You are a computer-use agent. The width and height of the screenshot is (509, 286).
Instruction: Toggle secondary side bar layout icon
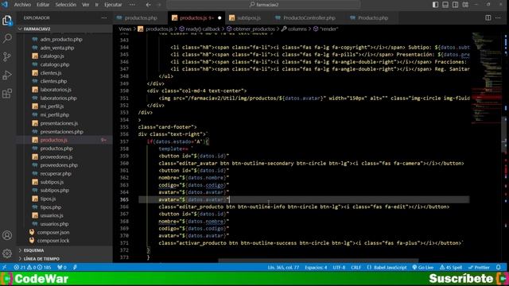pos(456,5)
